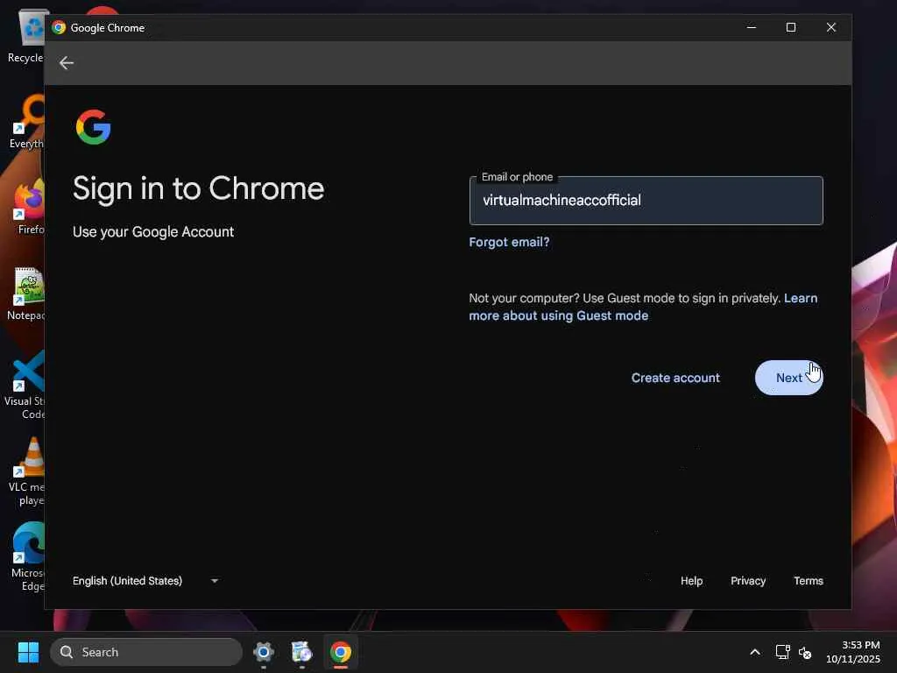The image size is (897, 673).
Task: Click the "Sign in to Chrome" heading
Action: (199, 189)
